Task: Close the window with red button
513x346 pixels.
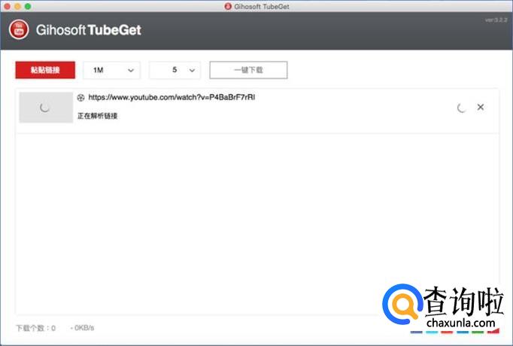Action: [8, 6]
